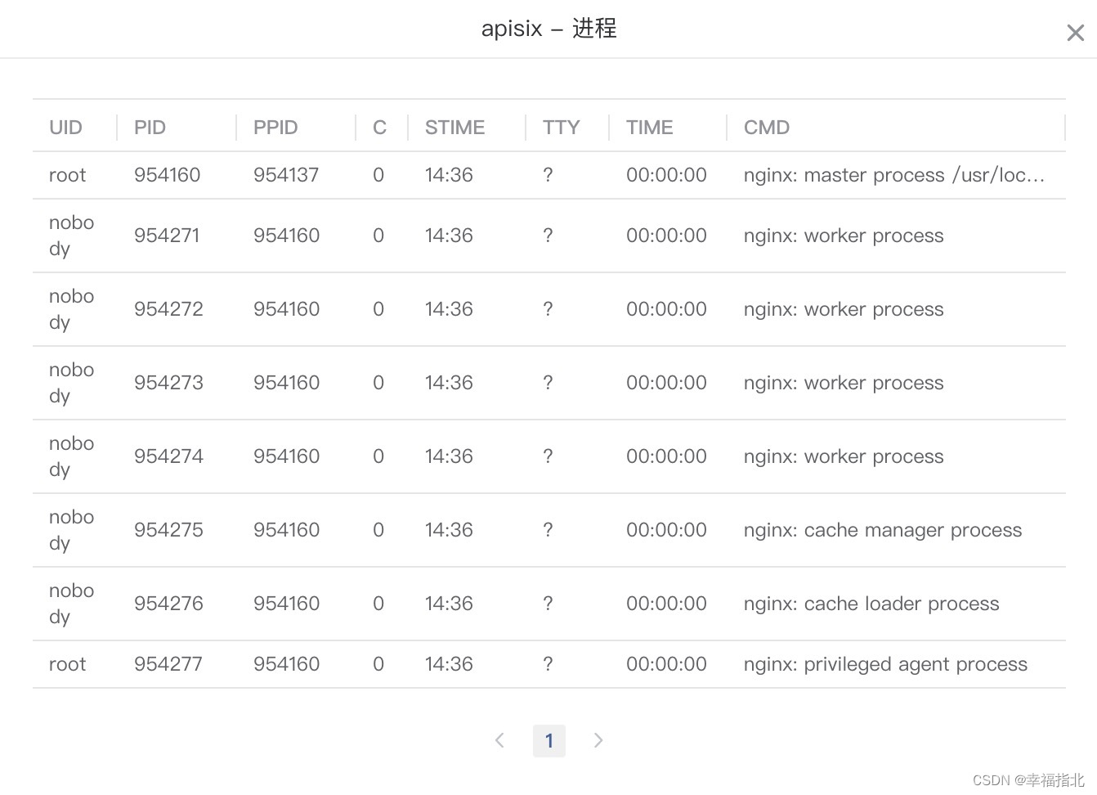Click TIME 00:00:00 in privileged agent row
This screenshot has width=1097, height=795.
[x=666, y=664]
